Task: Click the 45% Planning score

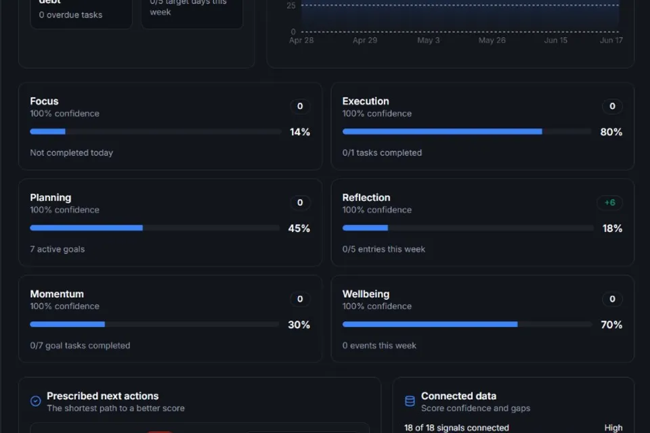Action: tap(299, 228)
